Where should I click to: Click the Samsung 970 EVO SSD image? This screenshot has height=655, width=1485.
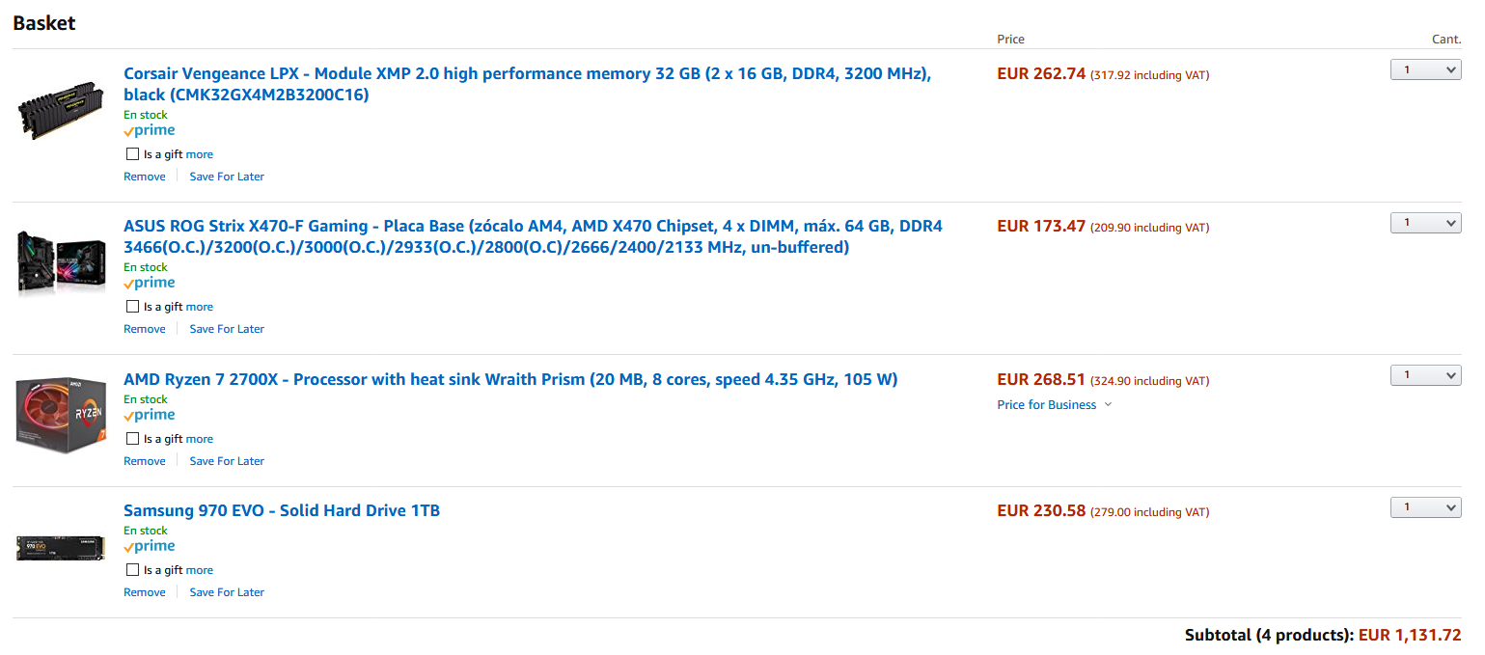tap(61, 547)
